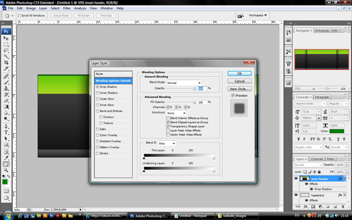The image size is (352, 220).
Task: Switch to the Channels tab
Action: (x=317, y=159)
